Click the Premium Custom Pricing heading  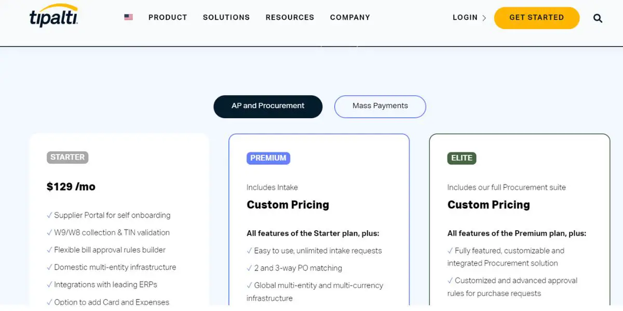tap(288, 205)
